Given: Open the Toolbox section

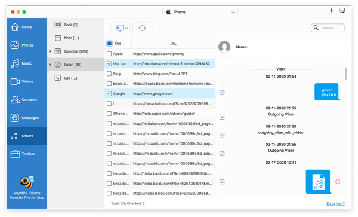Looking at the screenshot, I should point(26,154).
